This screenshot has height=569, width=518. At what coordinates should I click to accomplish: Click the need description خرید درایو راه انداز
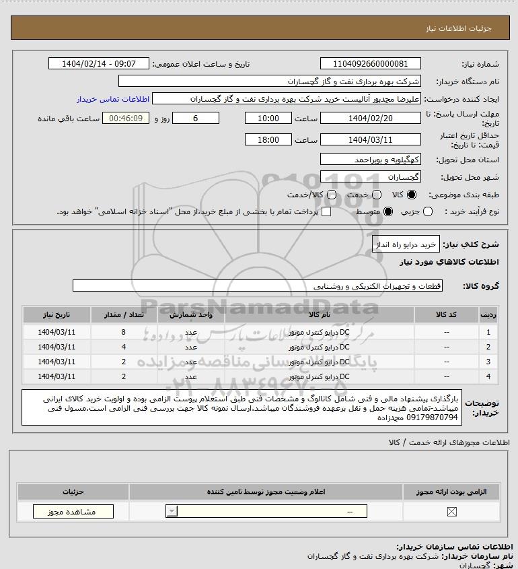(406, 244)
